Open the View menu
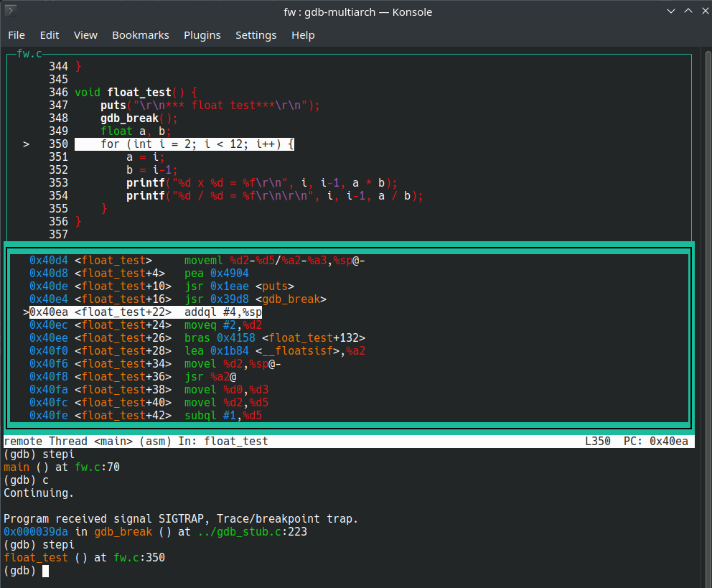 (85, 35)
